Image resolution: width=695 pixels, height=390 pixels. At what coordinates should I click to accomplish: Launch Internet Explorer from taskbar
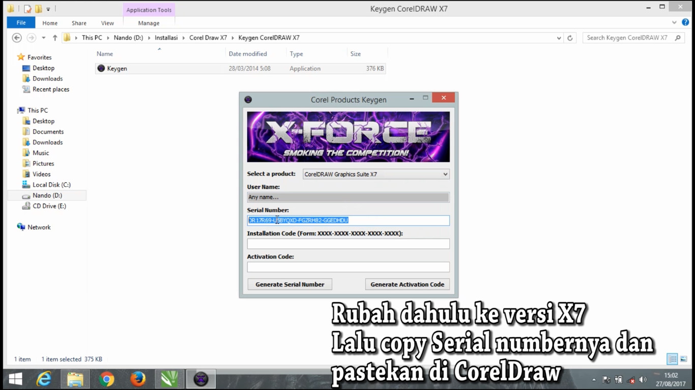[44, 379]
